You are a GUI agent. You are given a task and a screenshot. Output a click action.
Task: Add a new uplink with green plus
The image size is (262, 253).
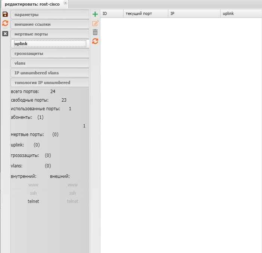95,14
